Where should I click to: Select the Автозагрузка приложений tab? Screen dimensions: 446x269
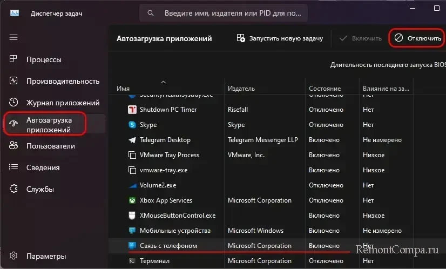(56, 125)
